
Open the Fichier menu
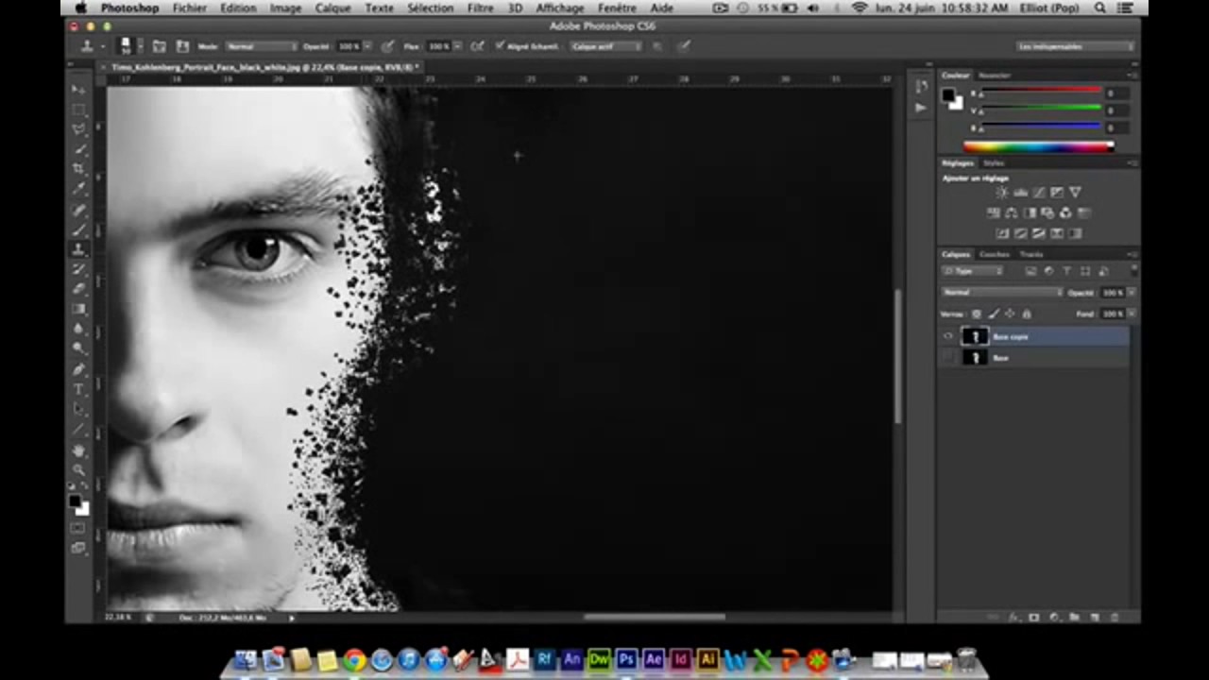click(x=190, y=8)
